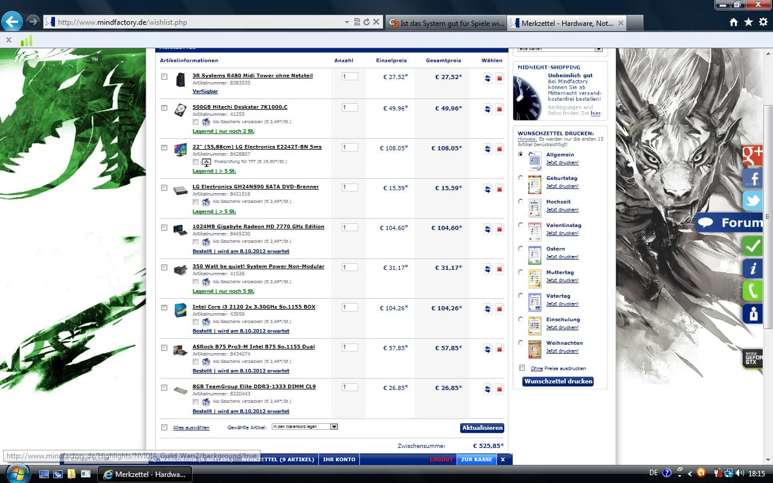Click Wunschzettel drucken button
Viewport: 773px width, 483px height.
558,382
